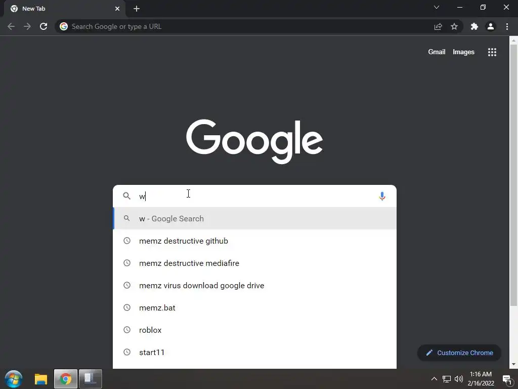Click the magnifier icon in search box
This screenshot has width=518, height=389.
[127, 196]
